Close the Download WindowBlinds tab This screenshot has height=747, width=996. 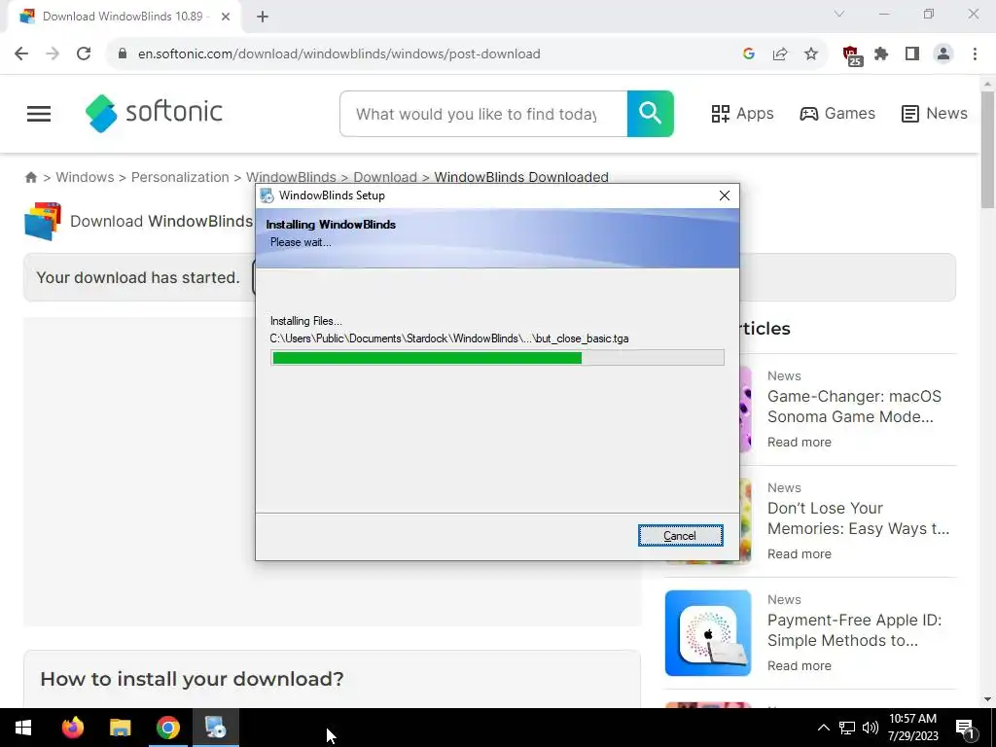pyautogui.click(x=226, y=17)
